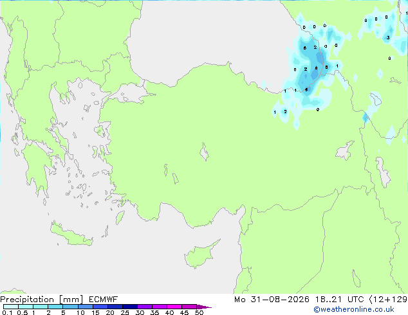
Task: Click the 35–40 mm legend swatch
Action: 159,307
